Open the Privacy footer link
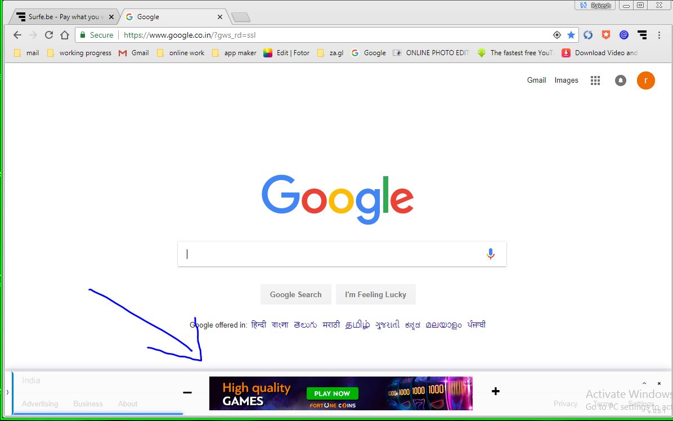 pos(566,404)
